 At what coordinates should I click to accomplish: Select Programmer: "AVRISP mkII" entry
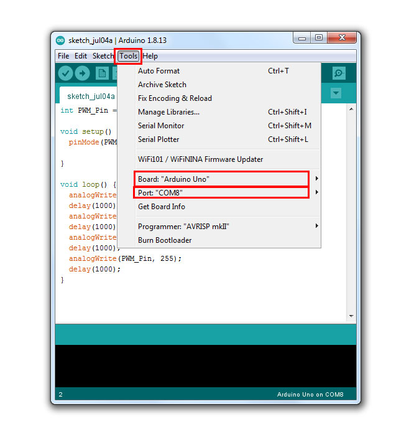pos(219,227)
